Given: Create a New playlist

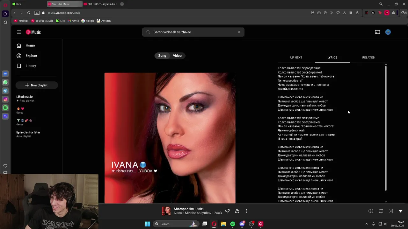Looking at the screenshot, I should tap(36, 85).
